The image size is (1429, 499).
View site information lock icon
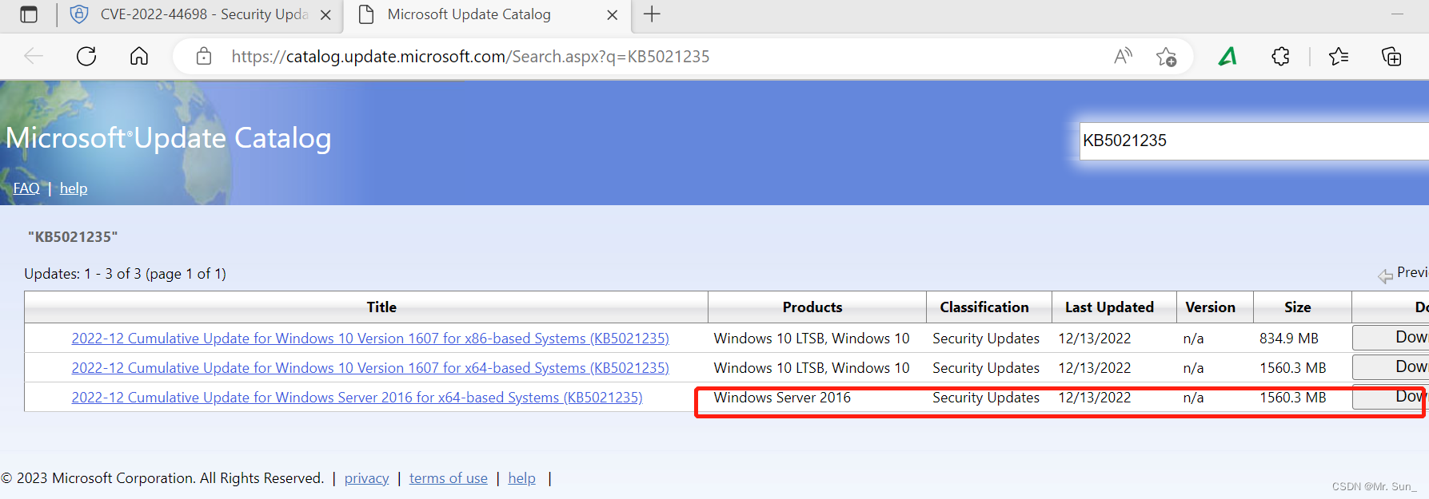click(x=204, y=56)
